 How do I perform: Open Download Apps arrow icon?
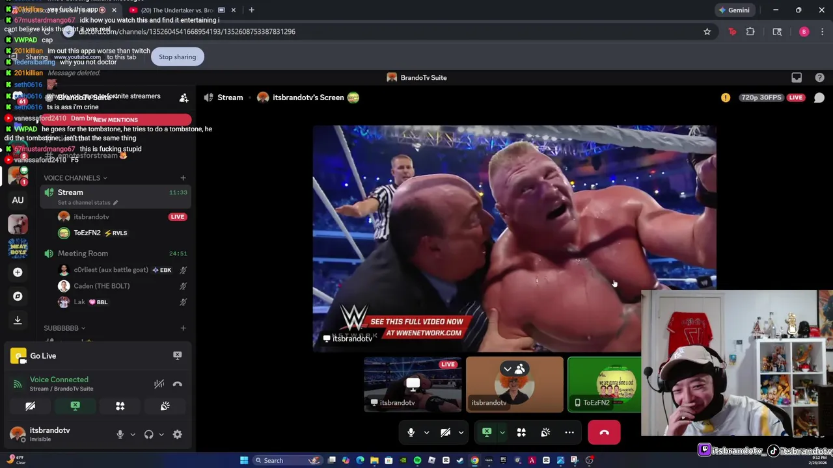pyautogui.click(x=18, y=320)
